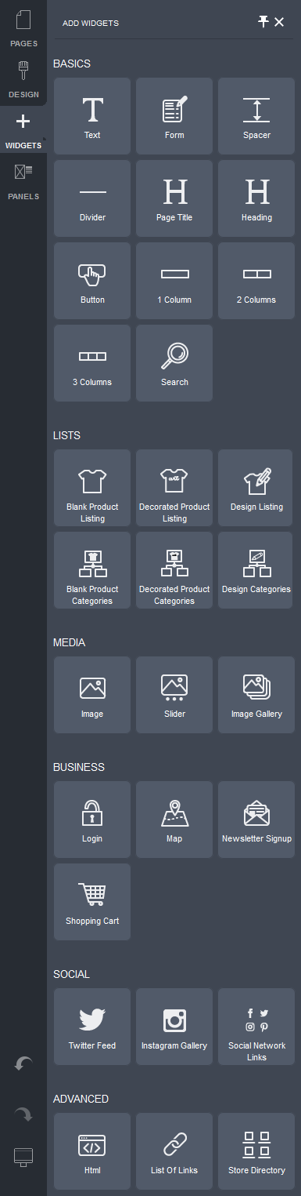Add a List Of Links widget
This screenshot has height=1196, width=301.
(x=174, y=1151)
